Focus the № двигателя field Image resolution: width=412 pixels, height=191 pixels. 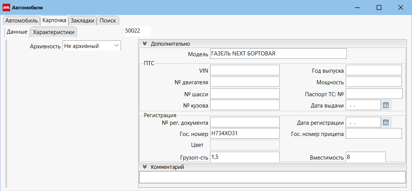click(x=245, y=82)
